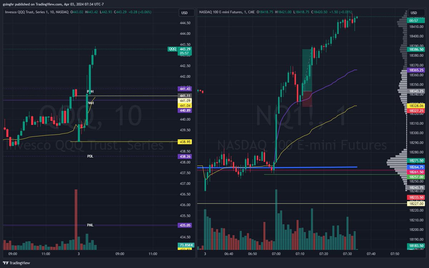Click the 06:50 time axis label

[252, 254]
